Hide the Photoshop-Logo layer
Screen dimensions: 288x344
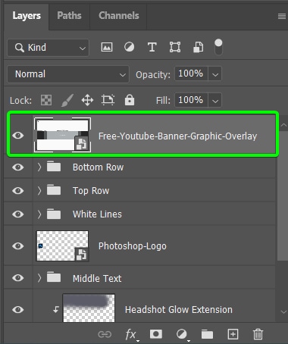(x=18, y=245)
